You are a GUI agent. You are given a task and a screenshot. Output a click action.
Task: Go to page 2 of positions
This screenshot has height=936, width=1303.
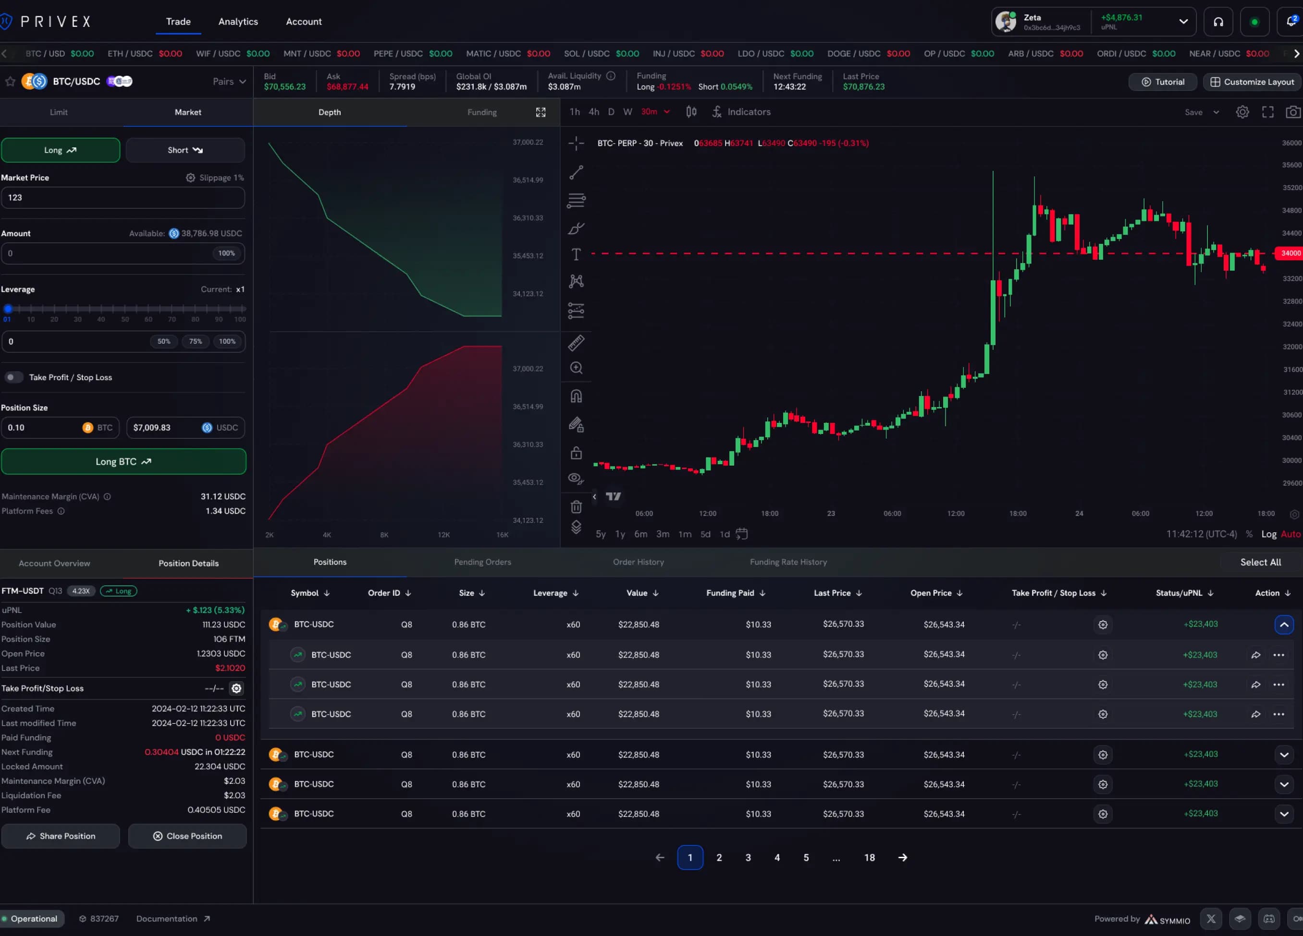click(x=719, y=858)
